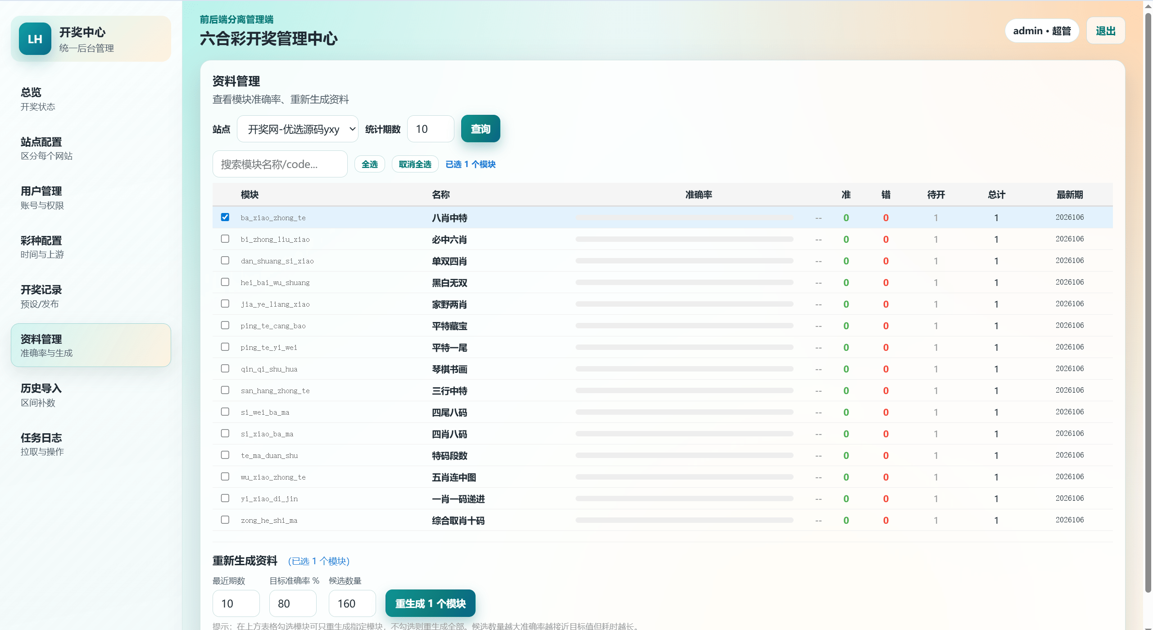Open 总览 in the sidebar

click(x=91, y=99)
